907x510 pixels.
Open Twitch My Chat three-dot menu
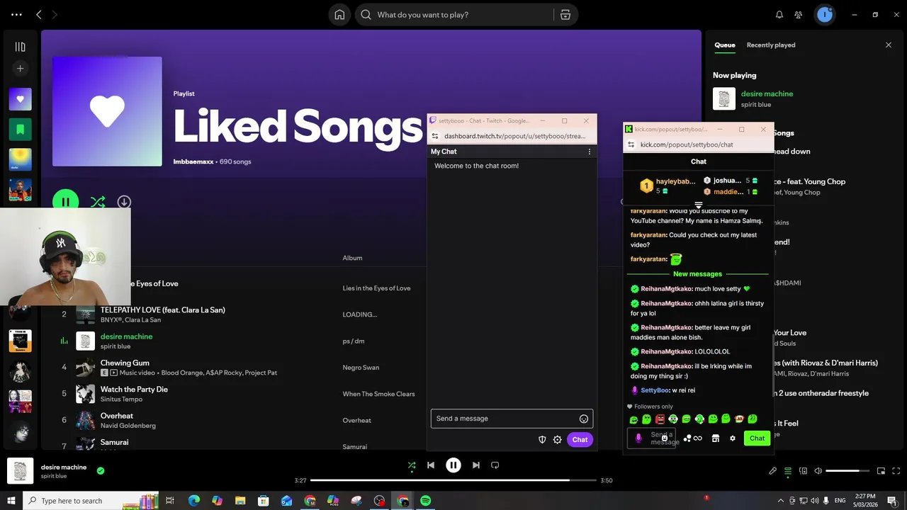point(589,152)
